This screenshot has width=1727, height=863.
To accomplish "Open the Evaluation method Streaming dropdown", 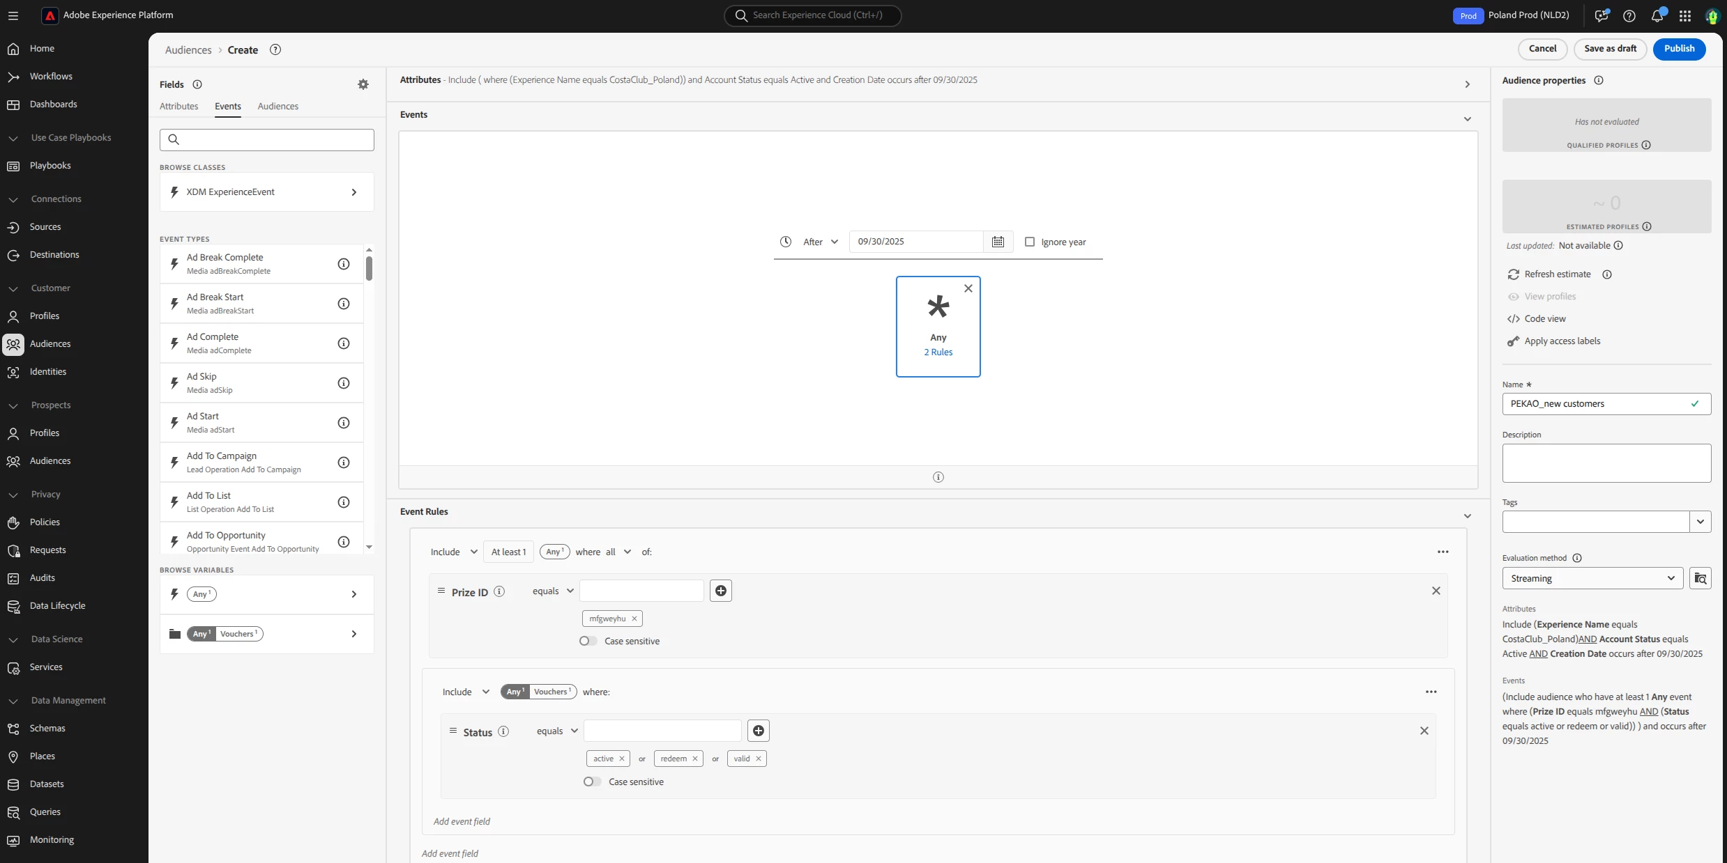I will [x=1592, y=578].
